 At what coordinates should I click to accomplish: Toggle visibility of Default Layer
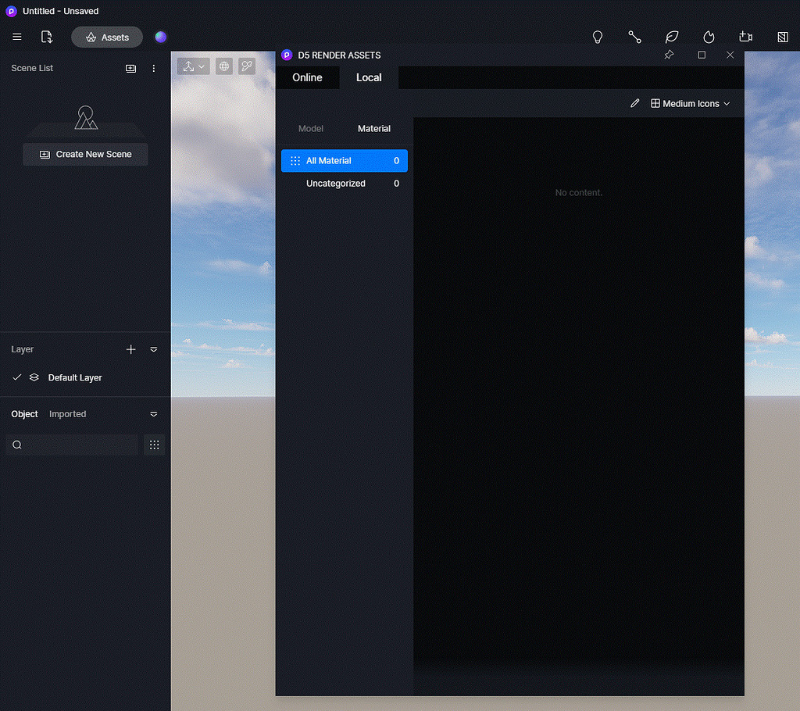pyautogui.click(x=34, y=377)
